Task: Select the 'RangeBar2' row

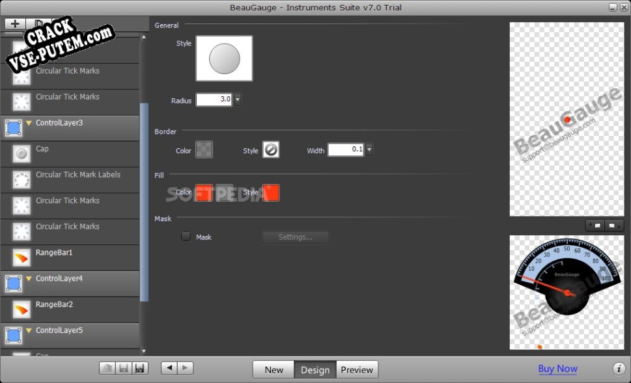Action: [70, 310]
